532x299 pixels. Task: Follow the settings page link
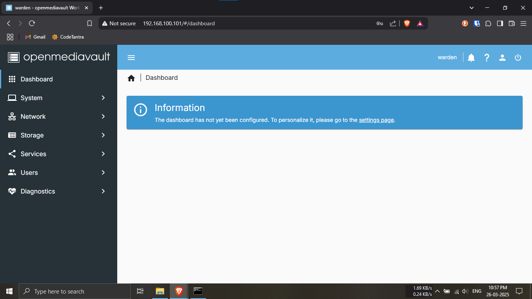point(376,120)
